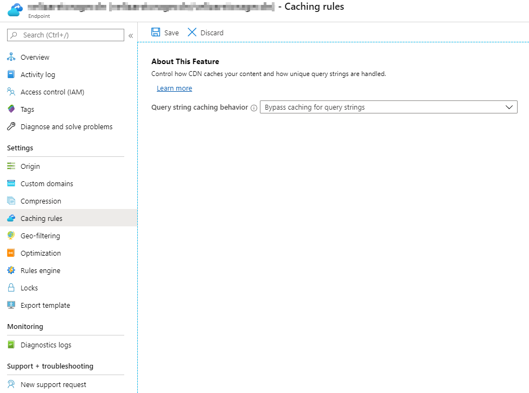Click the Geo-filtering globe icon
This screenshot has height=393, width=529.
(11, 236)
